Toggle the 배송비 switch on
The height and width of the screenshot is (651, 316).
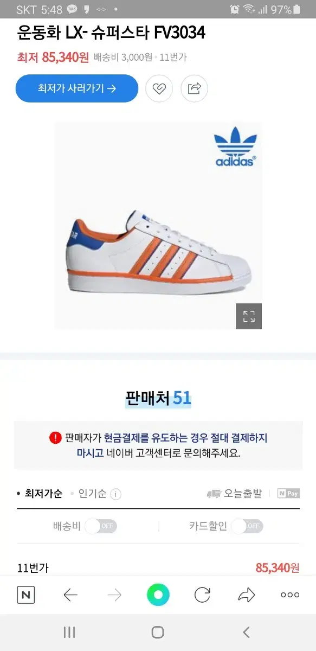(101, 526)
